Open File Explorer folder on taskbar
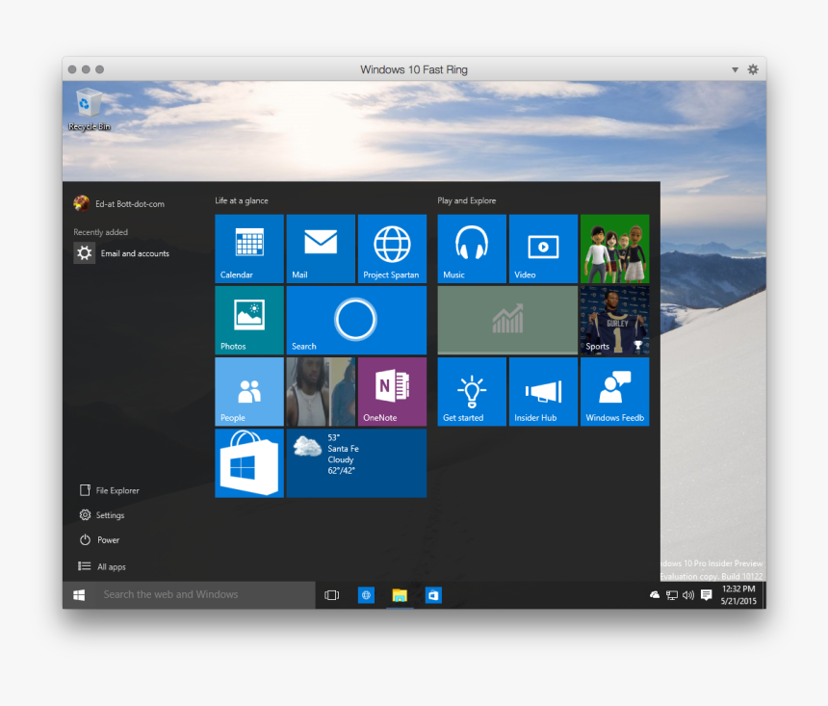 [x=400, y=595]
